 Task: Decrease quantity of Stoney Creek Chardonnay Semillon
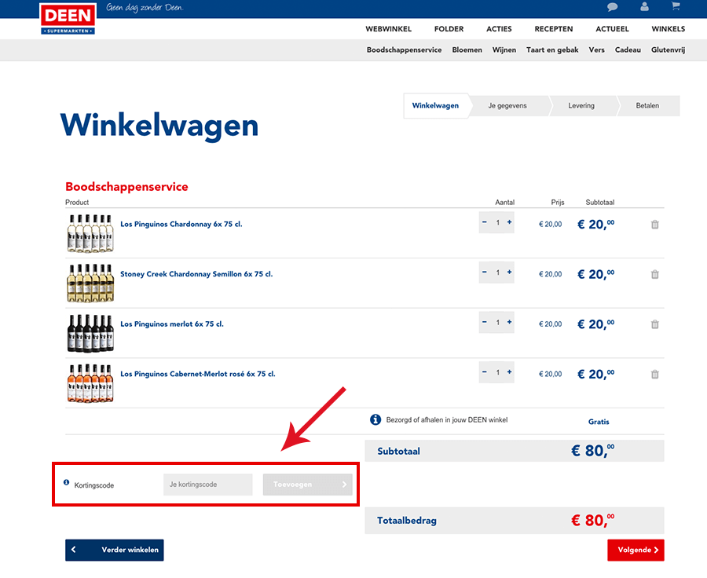[485, 273]
